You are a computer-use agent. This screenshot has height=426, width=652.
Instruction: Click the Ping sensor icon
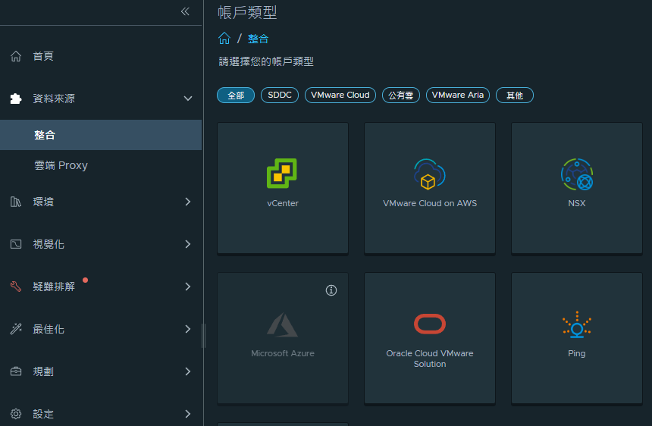(x=577, y=324)
